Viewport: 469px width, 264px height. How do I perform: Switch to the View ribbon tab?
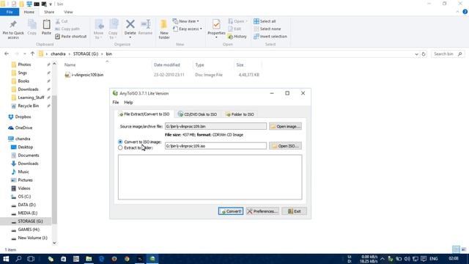pyautogui.click(x=68, y=12)
